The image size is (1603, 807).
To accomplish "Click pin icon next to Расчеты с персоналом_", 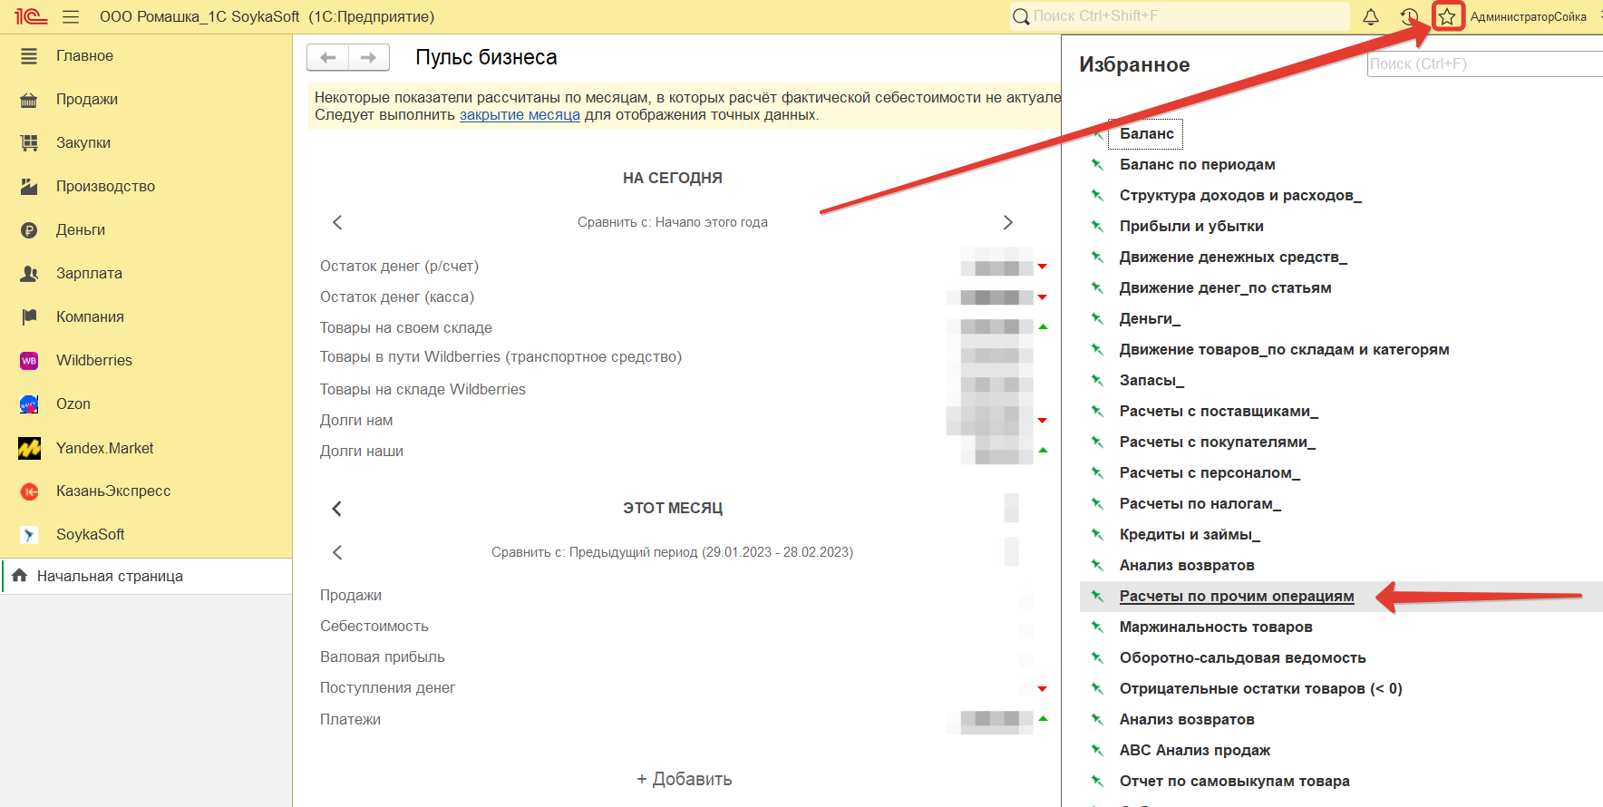I will (x=1097, y=472).
